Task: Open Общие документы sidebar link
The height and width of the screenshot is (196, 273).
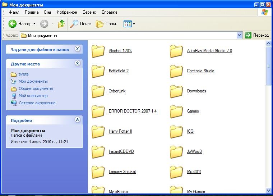Action: pos(36,88)
